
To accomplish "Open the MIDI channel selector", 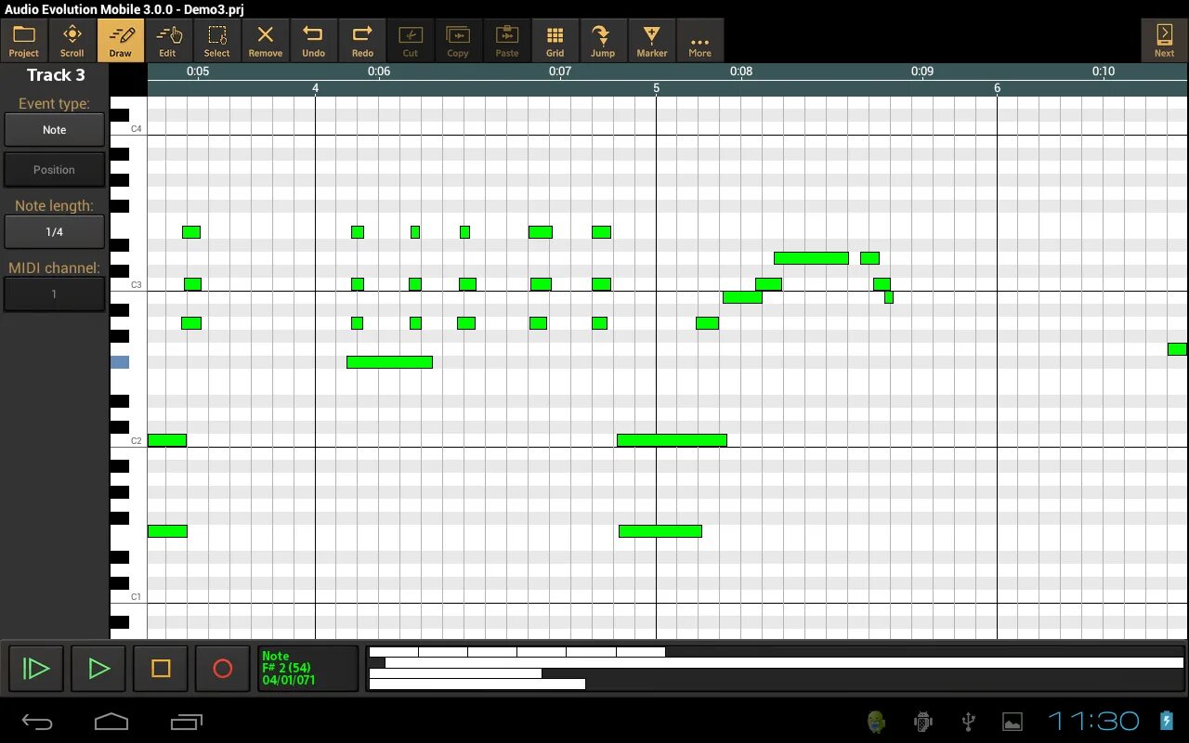I will (54, 294).
